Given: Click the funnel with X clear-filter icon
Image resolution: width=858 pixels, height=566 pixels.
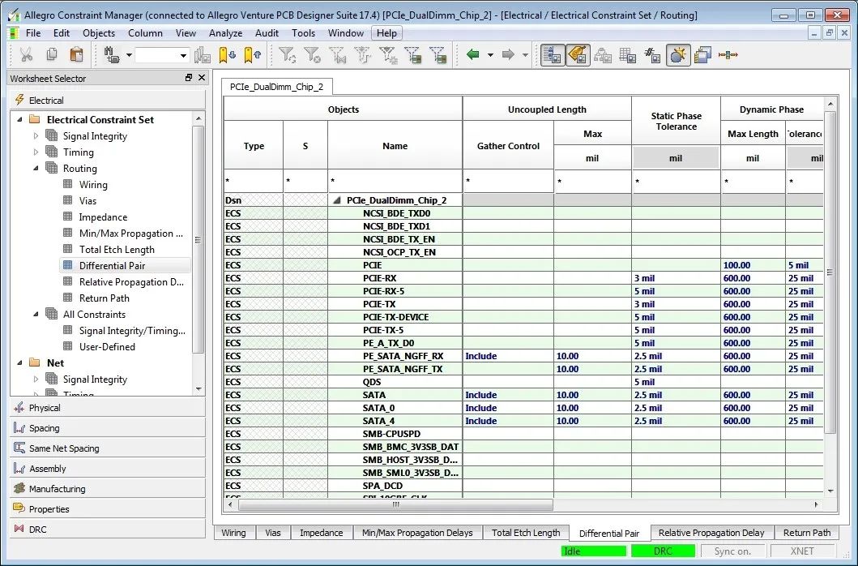Looking at the screenshot, I should [312, 55].
